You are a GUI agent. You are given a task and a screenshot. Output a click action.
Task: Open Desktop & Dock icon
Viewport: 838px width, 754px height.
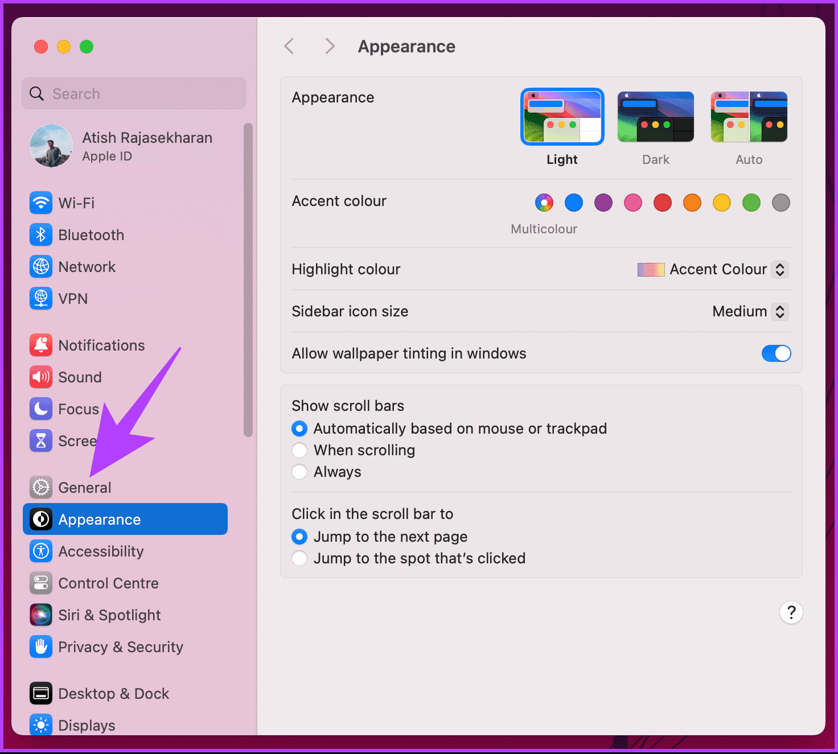point(41,693)
